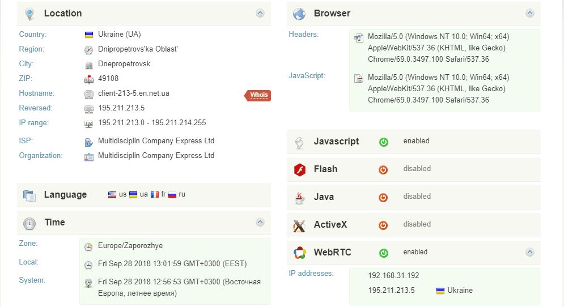Viewport: 564px width, 307px height.
Task: Click the Location pin icon
Action: [x=30, y=14]
